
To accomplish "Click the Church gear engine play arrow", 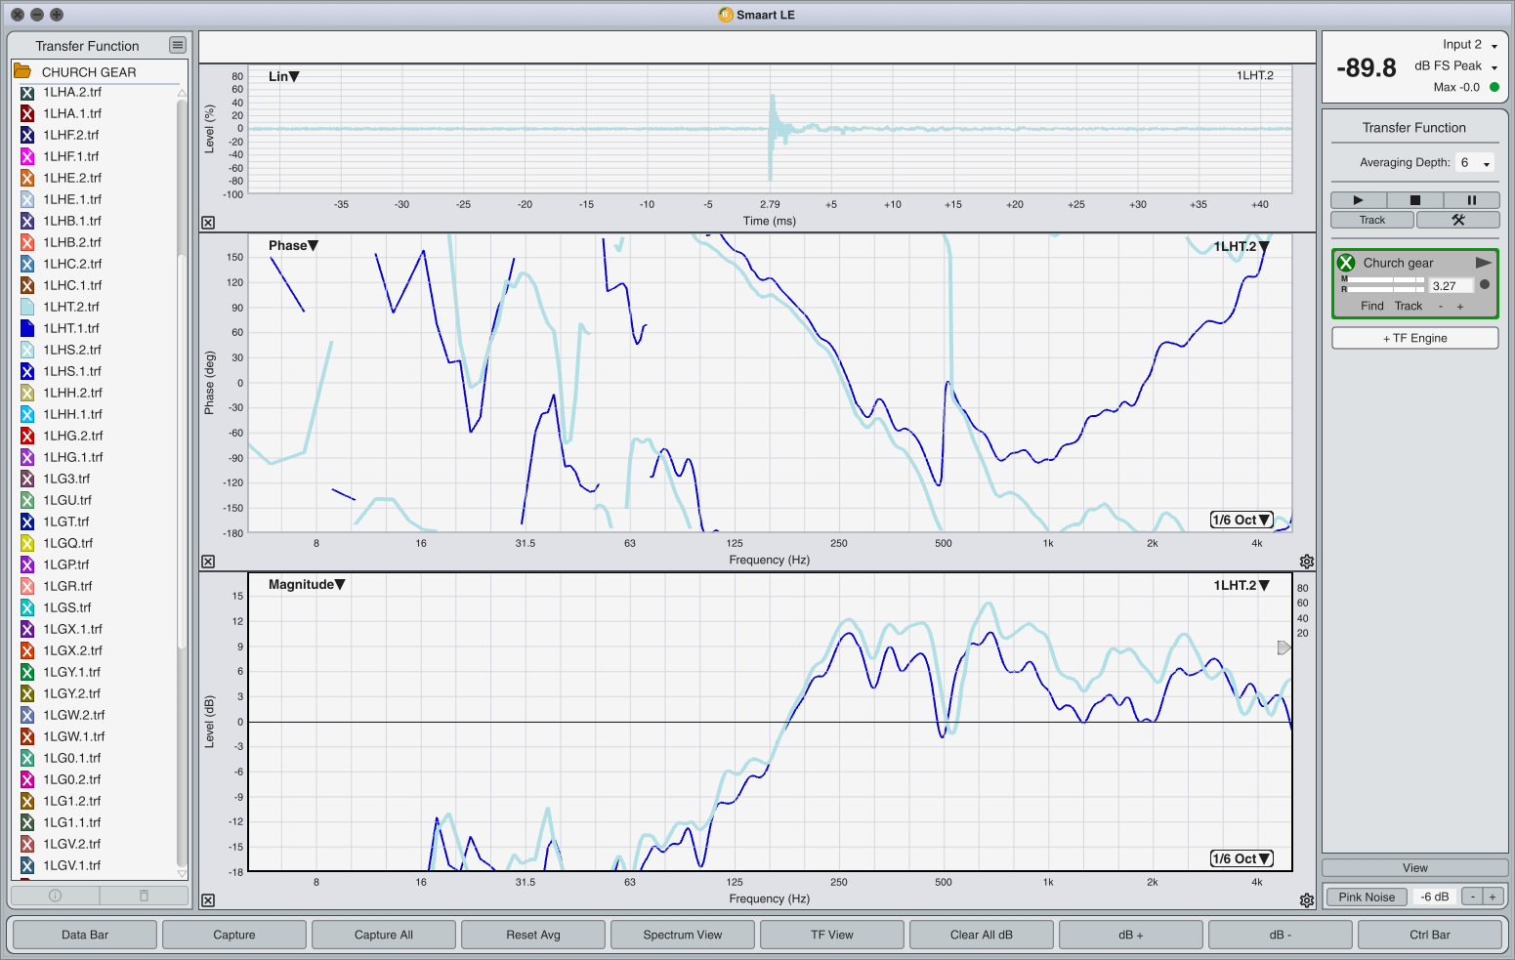I will point(1484,263).
